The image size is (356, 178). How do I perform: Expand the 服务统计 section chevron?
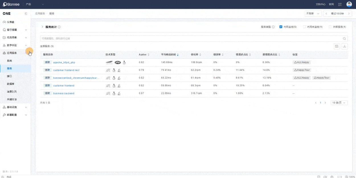(42, 27)
